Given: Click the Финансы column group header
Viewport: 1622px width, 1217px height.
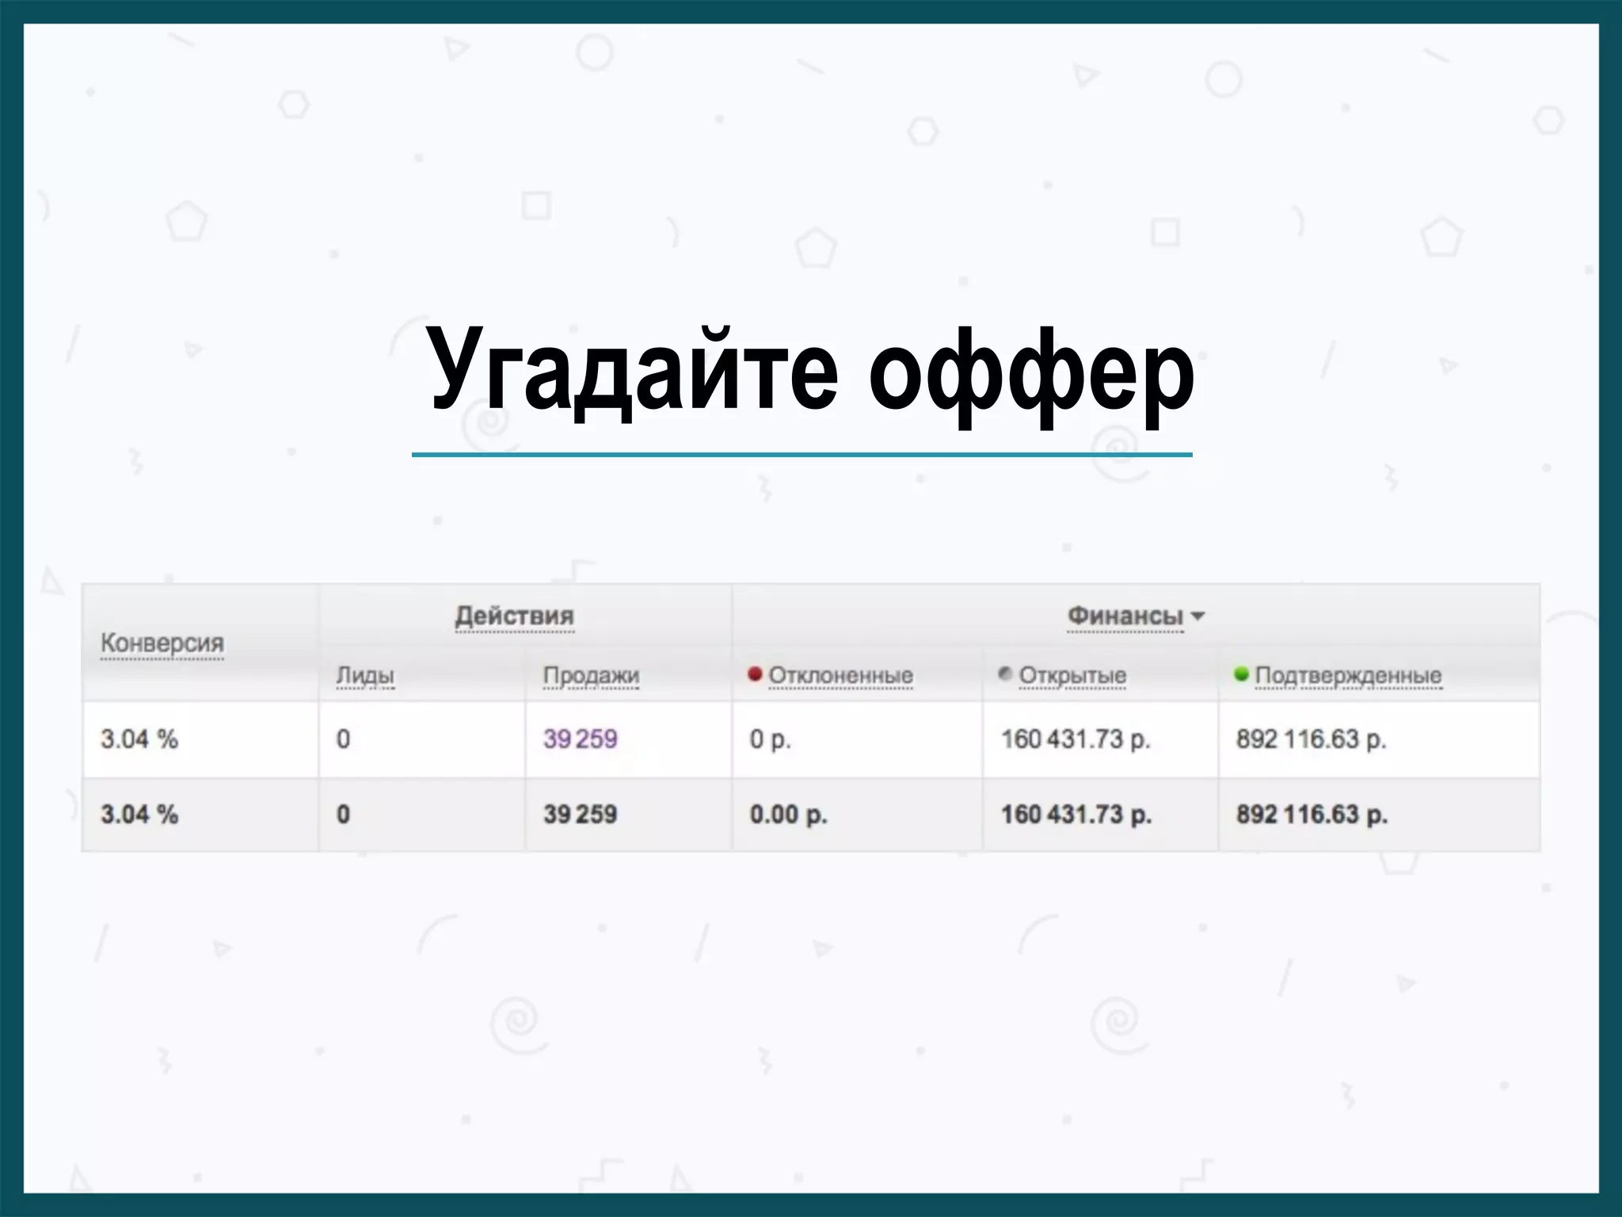Looking at the screenshot, I should click(1125, 616).
